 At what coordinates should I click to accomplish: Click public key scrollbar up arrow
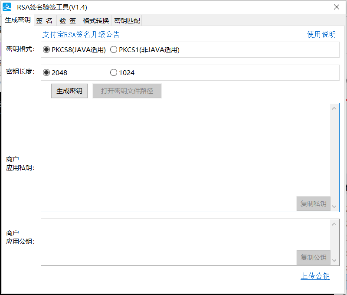pos(334,224)
